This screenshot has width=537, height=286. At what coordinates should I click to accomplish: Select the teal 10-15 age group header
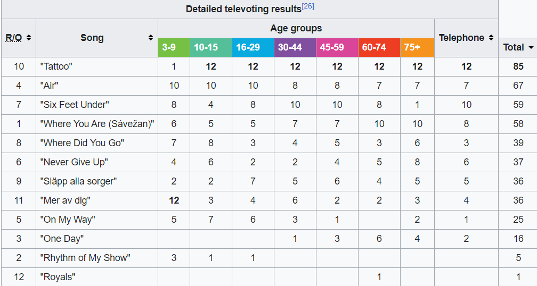click(210, 47)
